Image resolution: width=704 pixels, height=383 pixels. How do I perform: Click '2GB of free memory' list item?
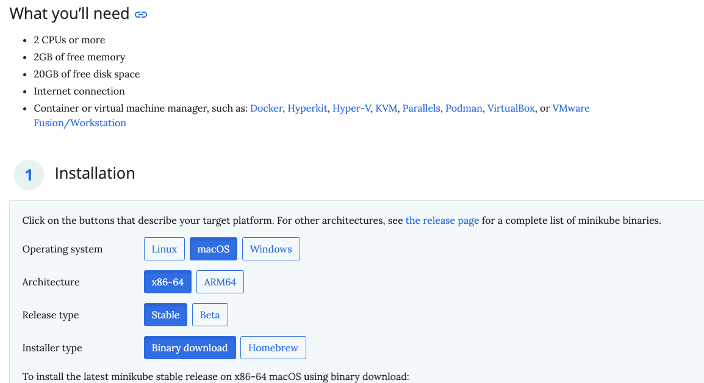coord(79,57)
